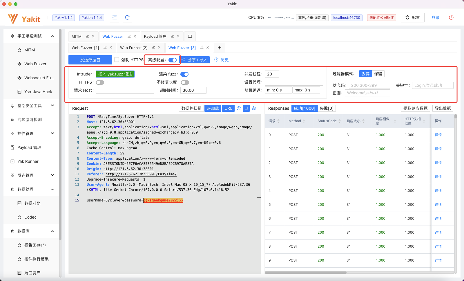Click 插入 yak.fuzz 语法 button

(115, 74)
